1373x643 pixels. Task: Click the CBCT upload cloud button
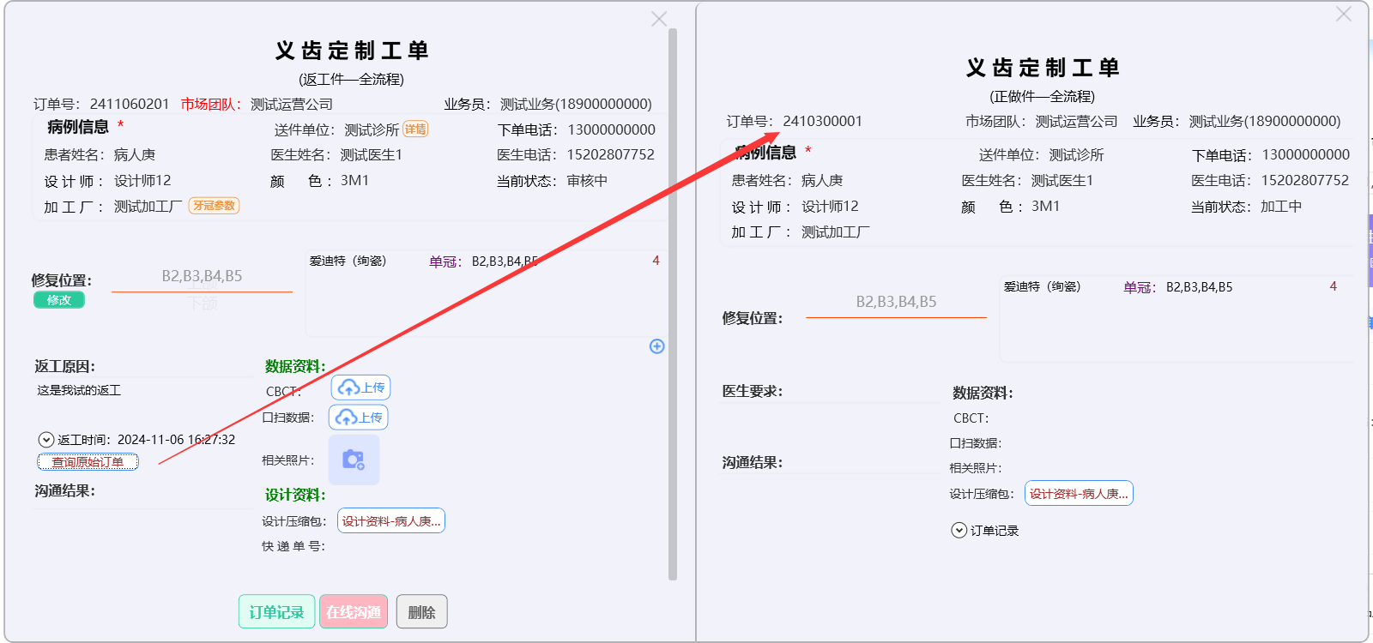point(360,388)
